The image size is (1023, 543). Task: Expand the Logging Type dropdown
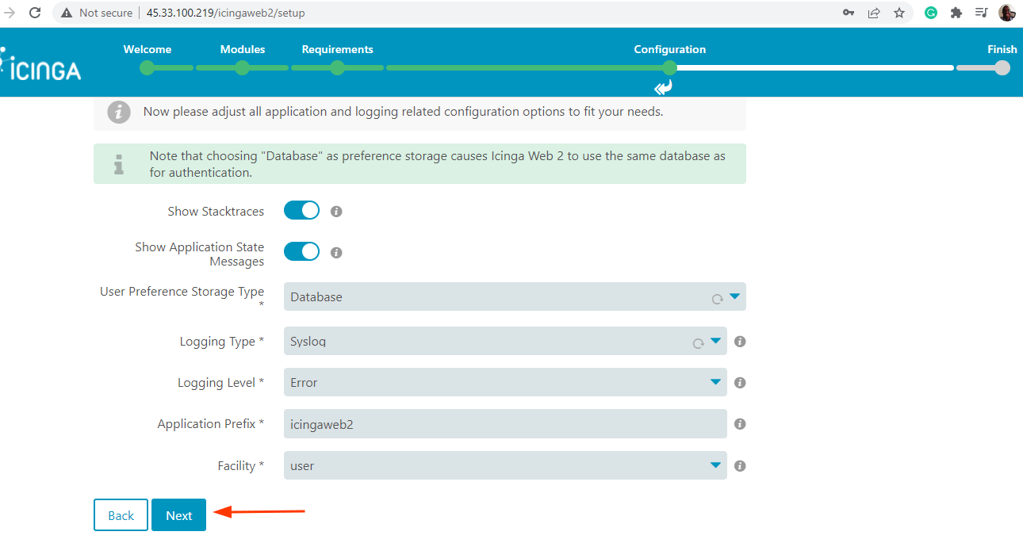[504, 342]
